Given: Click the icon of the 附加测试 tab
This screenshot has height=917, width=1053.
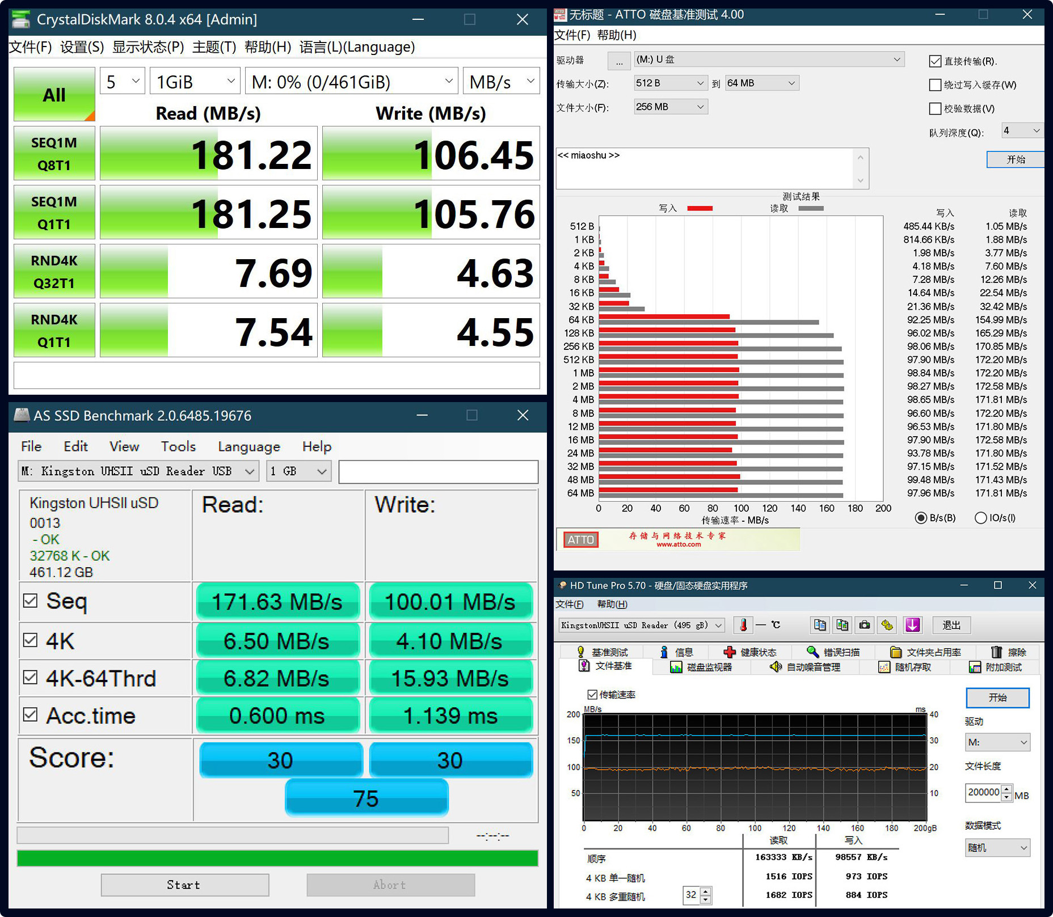Looking at the screenshot, I should coord(975,667).
